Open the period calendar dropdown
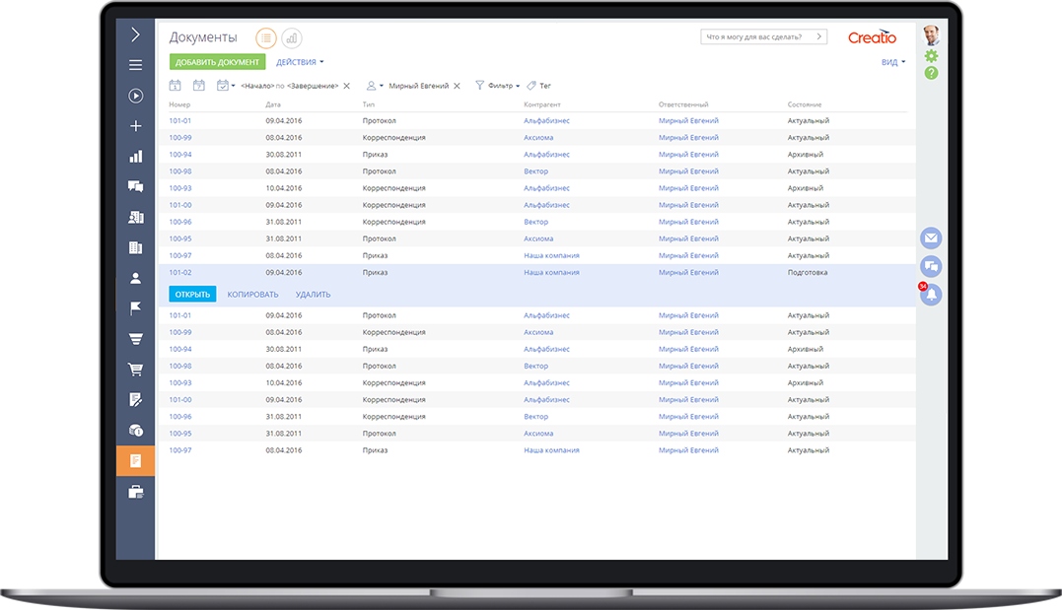 click(226, 86)
